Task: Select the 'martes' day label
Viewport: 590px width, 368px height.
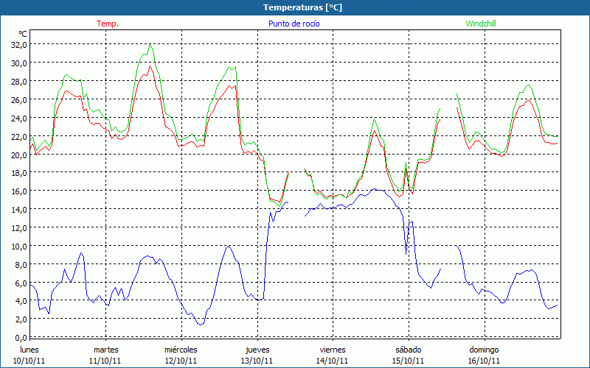Action: 105,350
